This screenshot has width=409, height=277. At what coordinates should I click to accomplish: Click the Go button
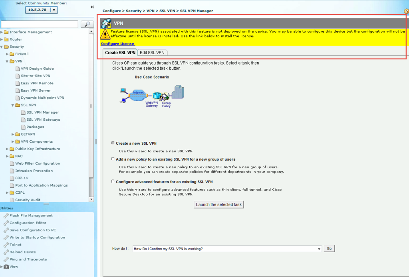[x=329, y=249]
